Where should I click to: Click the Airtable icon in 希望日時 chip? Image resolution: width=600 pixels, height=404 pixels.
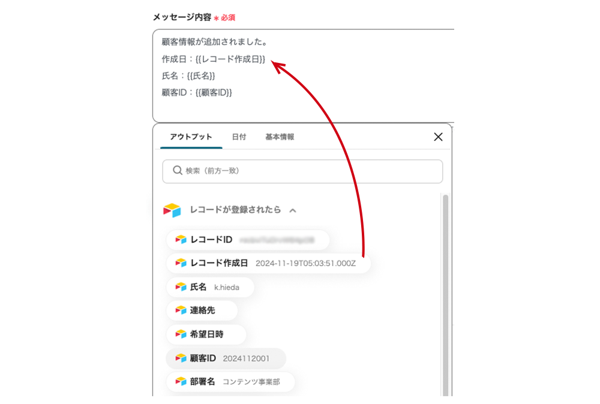[181, 334]
